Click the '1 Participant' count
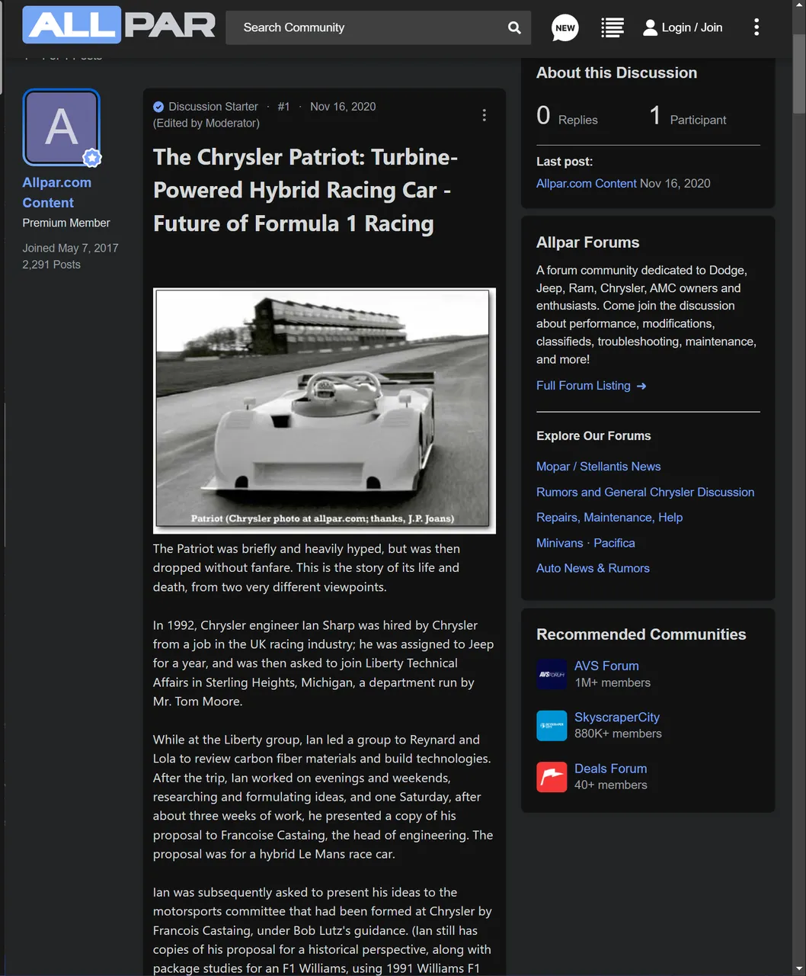Viewport: 806px width, 976px height. (x=687, y=117)
